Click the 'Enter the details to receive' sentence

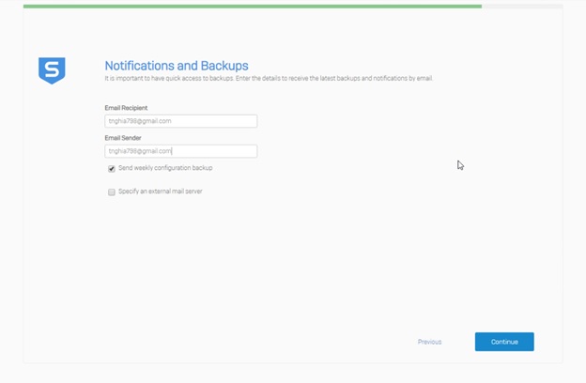click(x=333, y=78)
